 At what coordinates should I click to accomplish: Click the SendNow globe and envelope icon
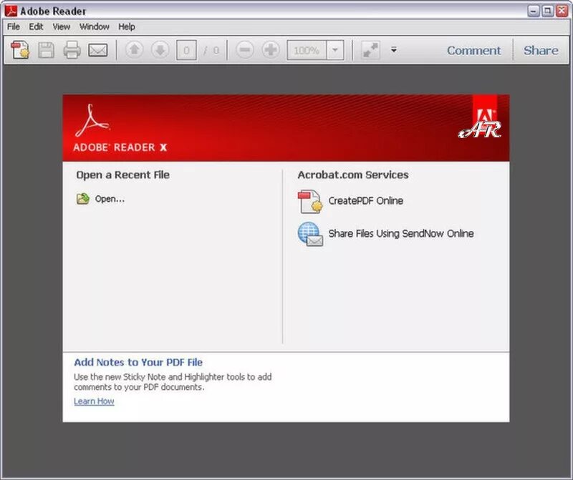click(310, 234)
